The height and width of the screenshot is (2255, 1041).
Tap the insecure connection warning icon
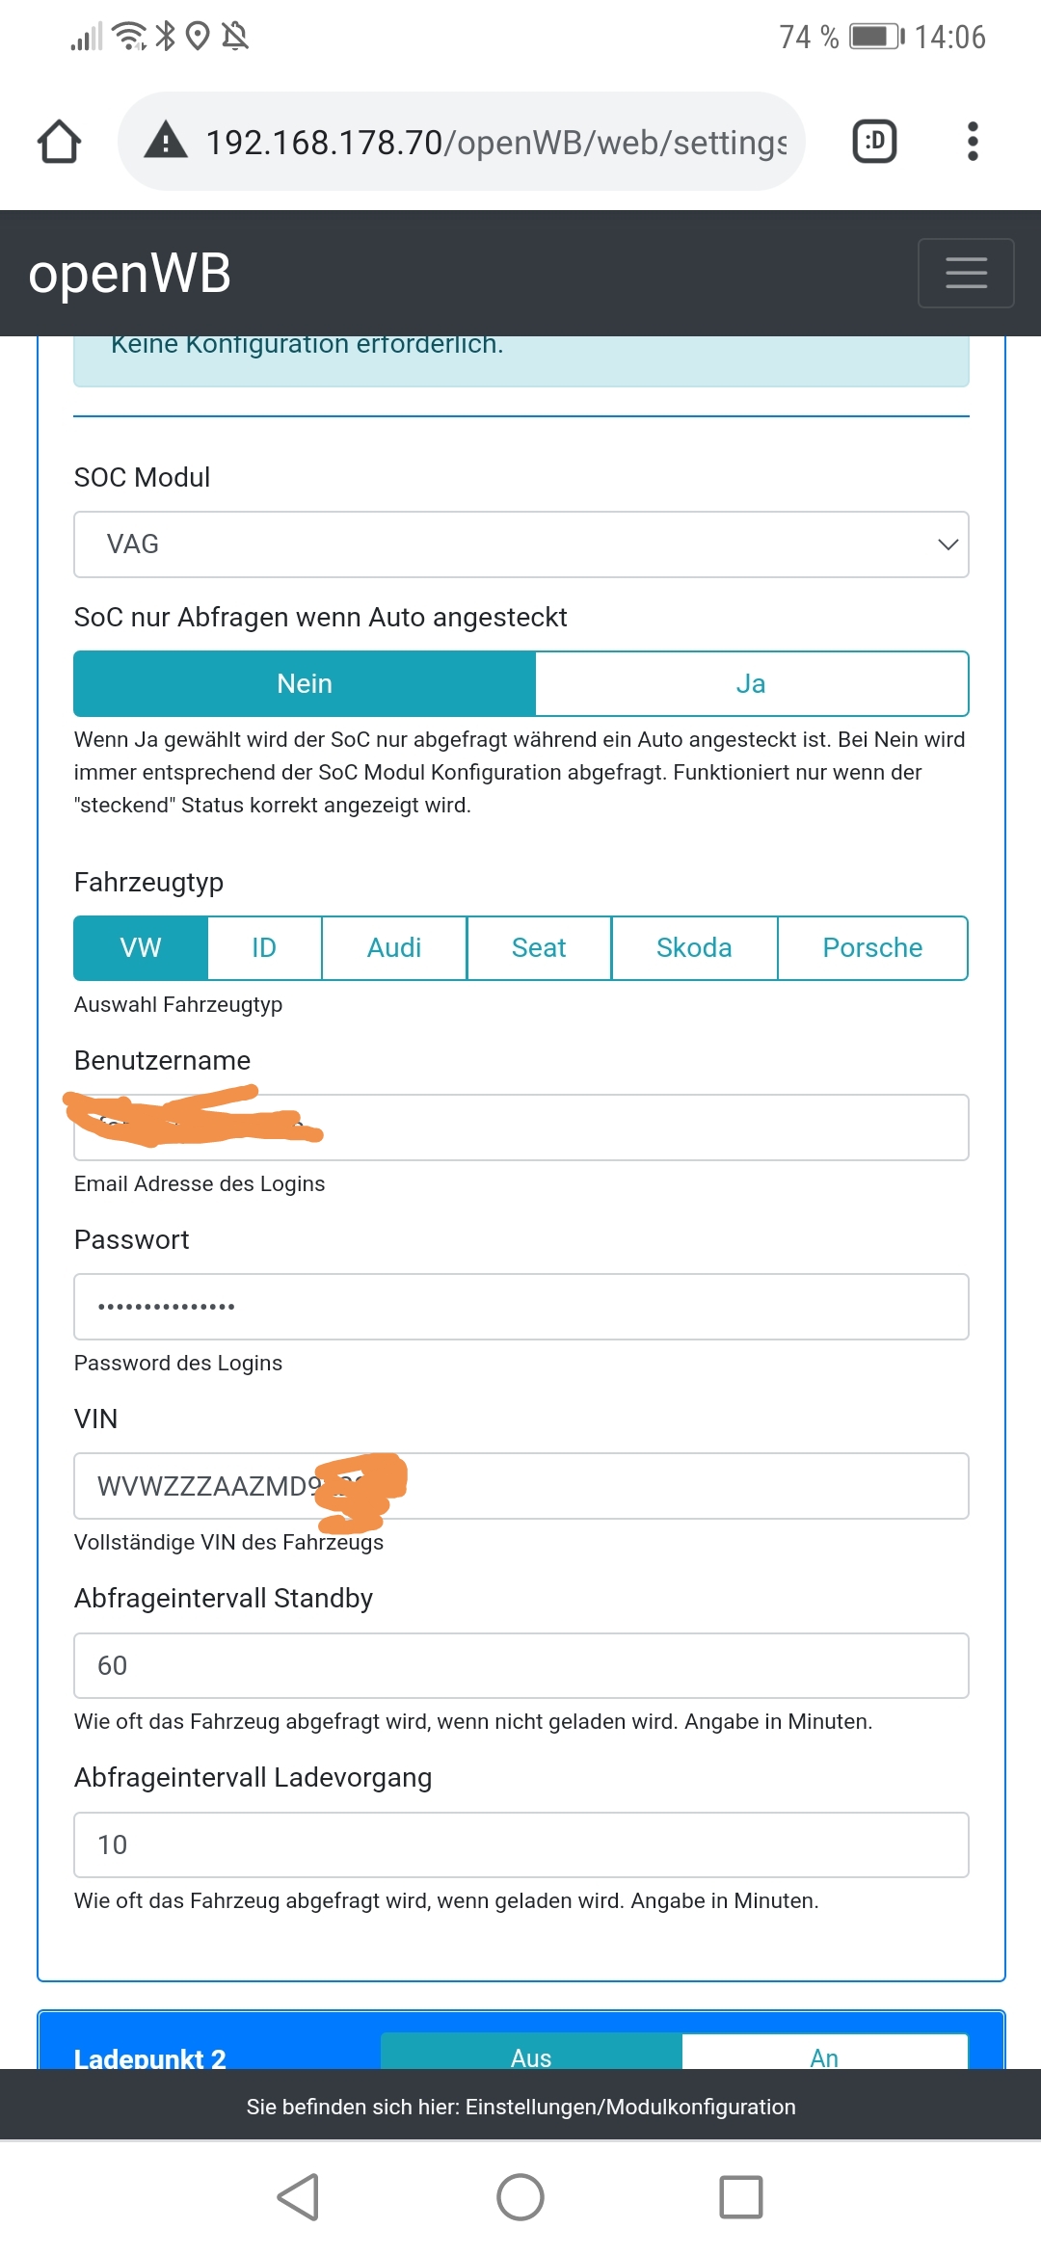(x=166, y=142)
